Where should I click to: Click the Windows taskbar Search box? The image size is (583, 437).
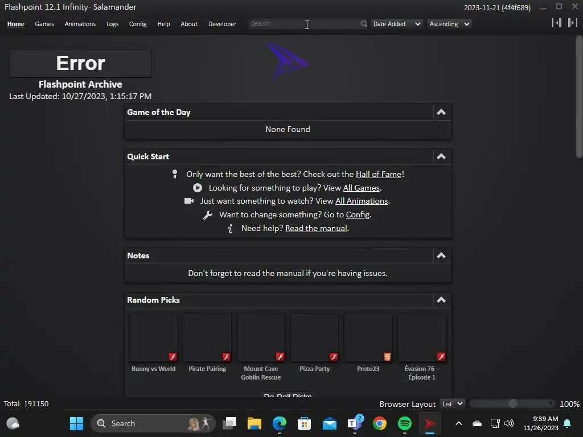(x=153, y=423)
